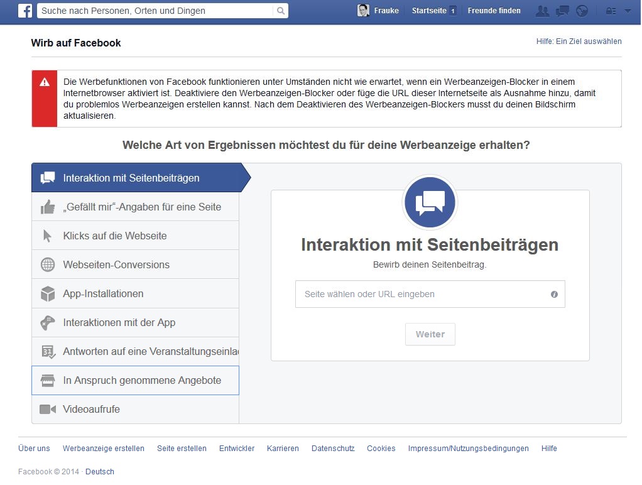
Task: Select „Gefällt mir“-Angaben für eine Seite
Action: click(135, 207)
